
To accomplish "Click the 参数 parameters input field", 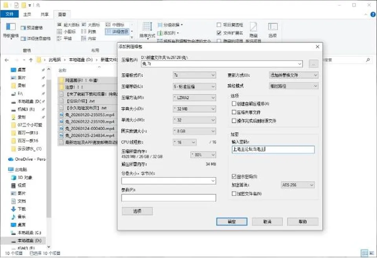I will [168, 198].
